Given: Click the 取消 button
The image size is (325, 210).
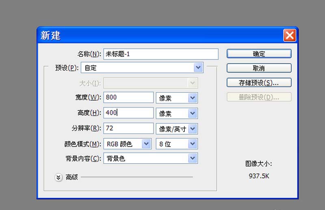Looking at the screenshot, I should point(259,68).
